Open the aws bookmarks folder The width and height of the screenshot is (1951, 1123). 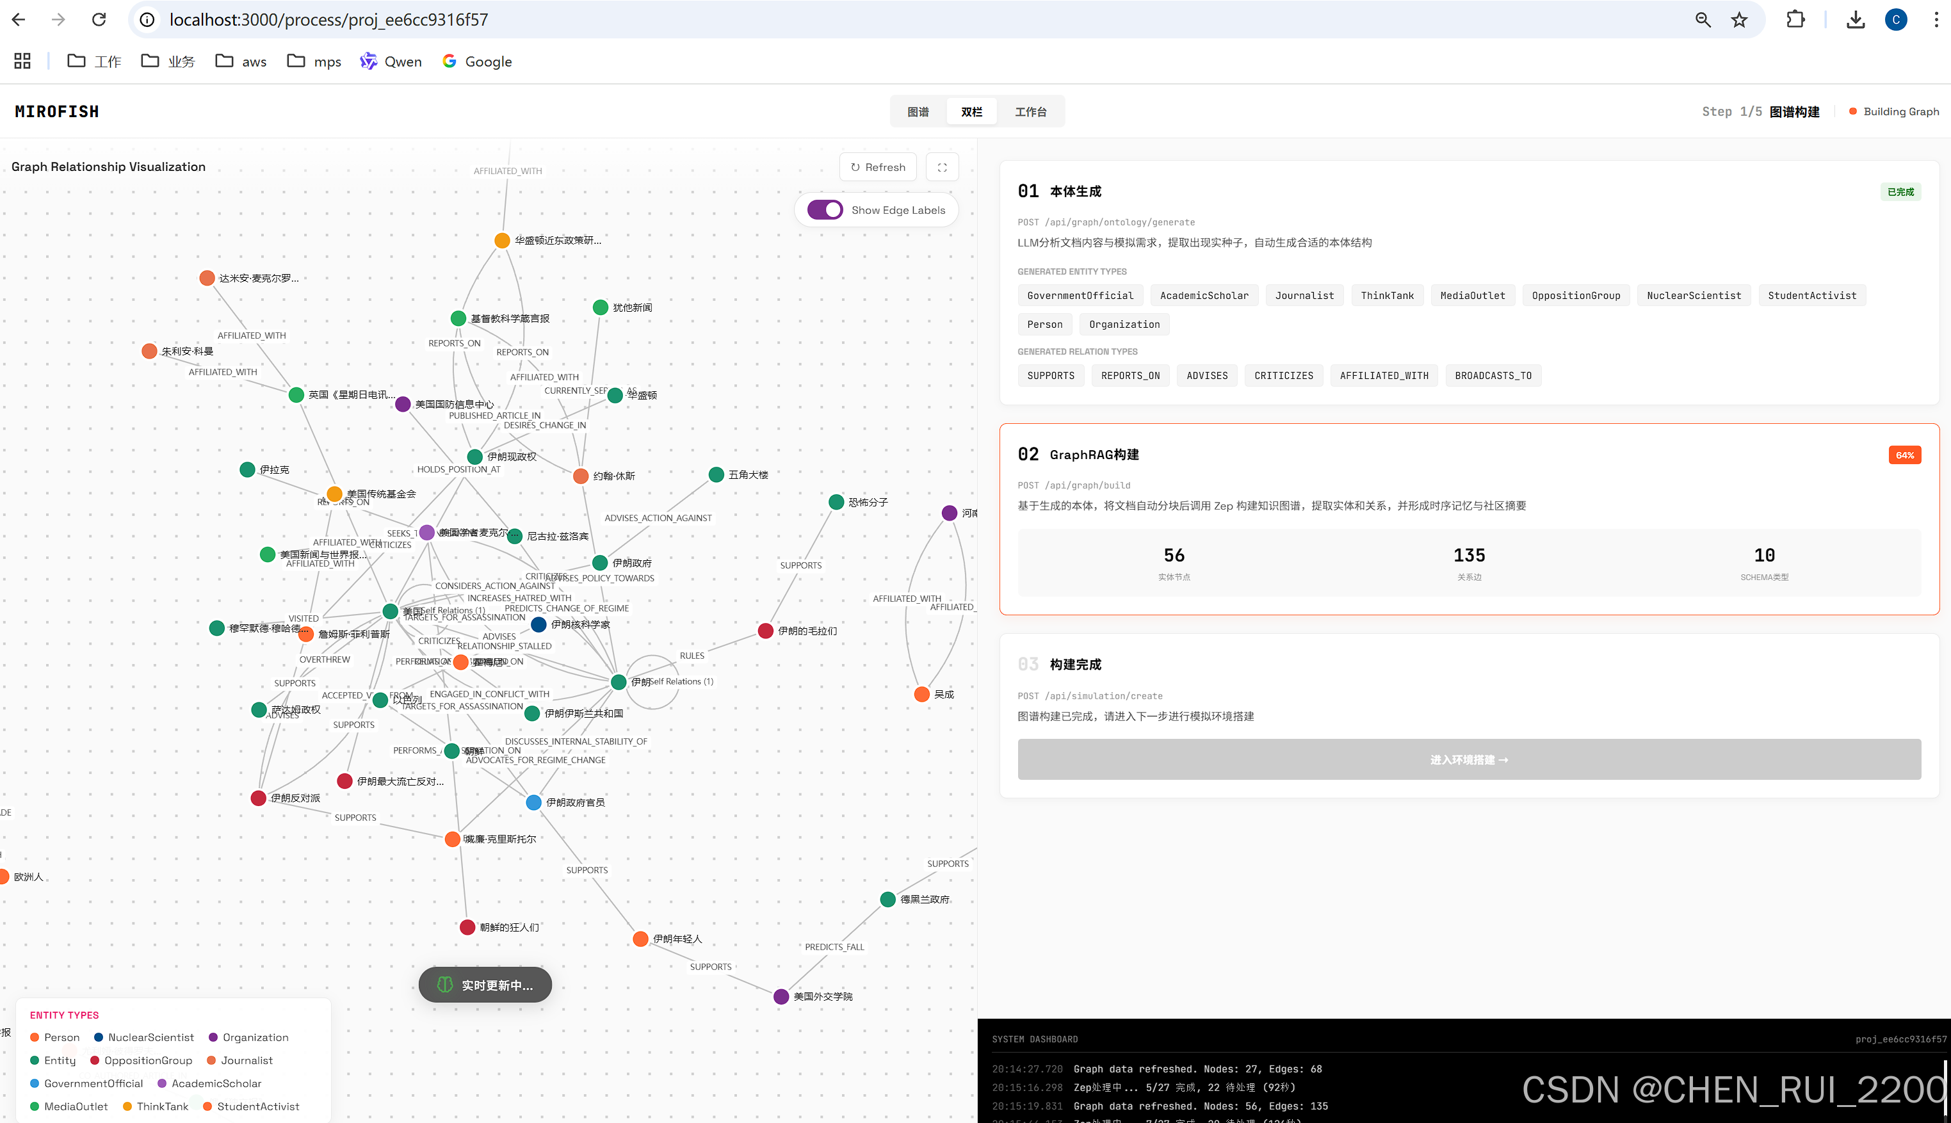coord(241,61)
